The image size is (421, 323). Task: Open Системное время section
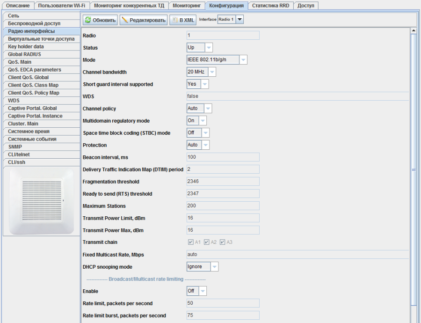pyautogui.click(x=42, y=132)
